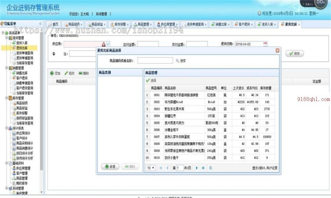331x198 pixels.
Task: Collapse the 系统菜单 root node
Action: (3, 33)
